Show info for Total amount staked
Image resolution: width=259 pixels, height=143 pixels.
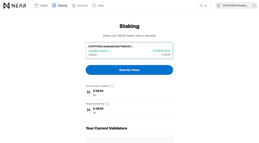[x=112, y=86]
